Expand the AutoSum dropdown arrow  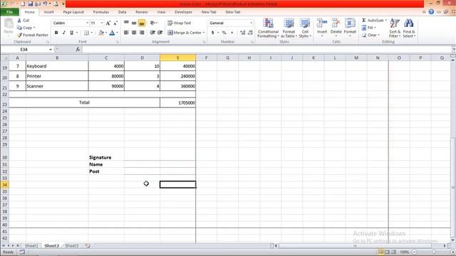386,21
